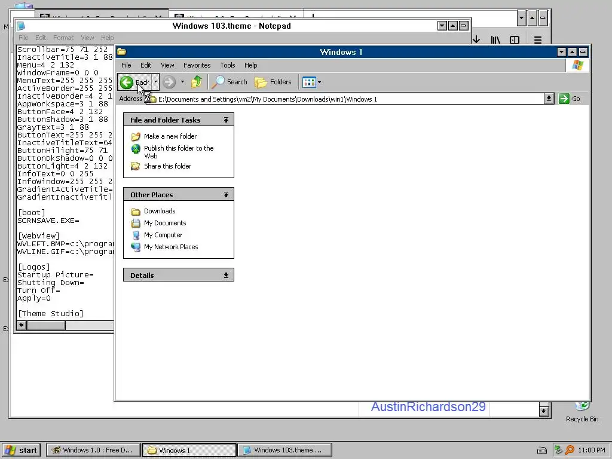Open Downloads from Other Places
This screenshot has height=459, width=612.
pyautogui.click(x=160, y=211)
